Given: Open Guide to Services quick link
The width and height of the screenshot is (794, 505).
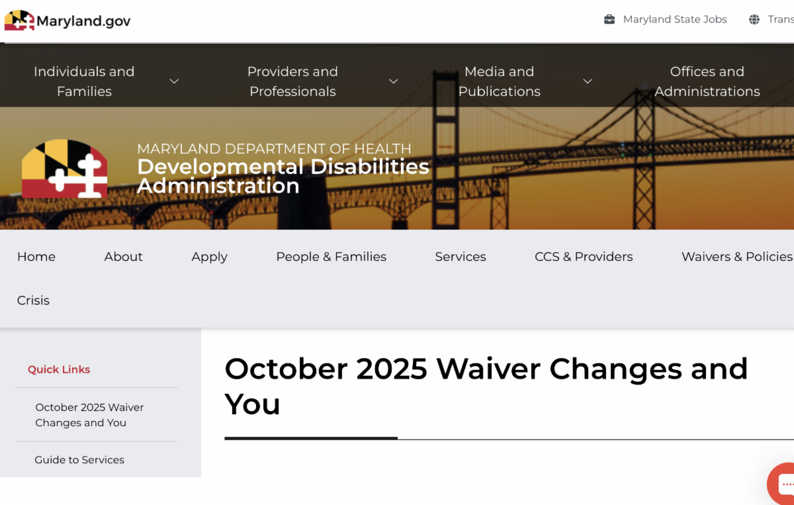Looking at the screenshot, I should pyautogui.click(x=79, y=460).
